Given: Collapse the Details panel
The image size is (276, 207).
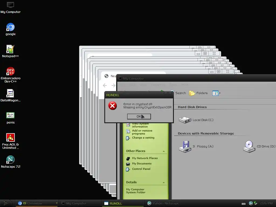Looking at the screenshot, I should 164,182.
